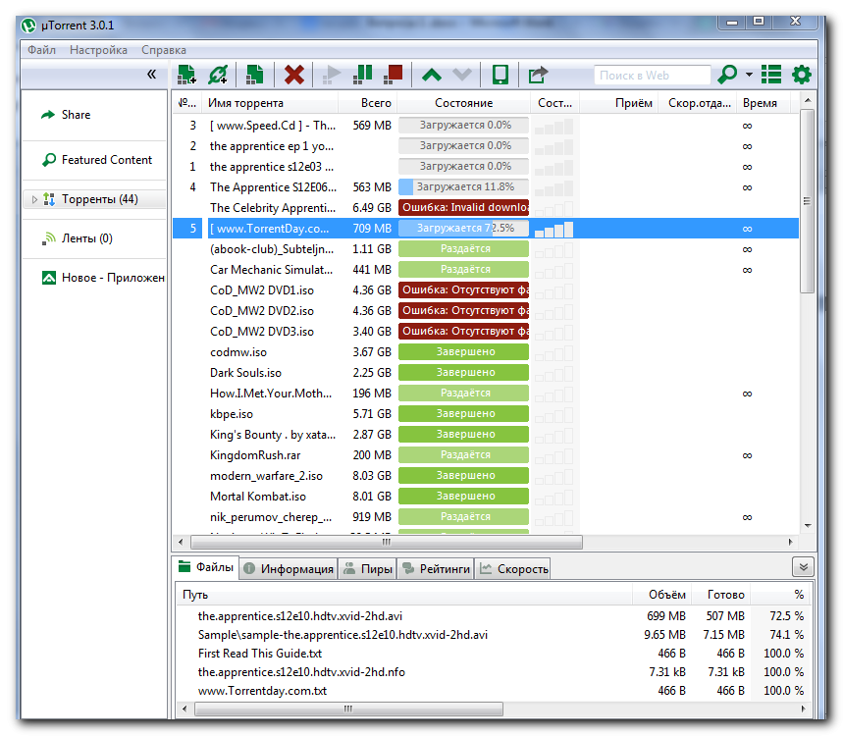Sort by the Приём column header

coord(619,103)
